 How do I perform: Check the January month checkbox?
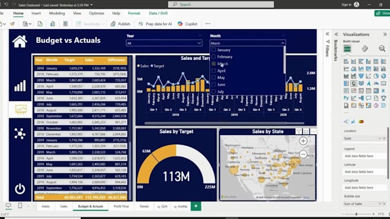tap(213, 50)
